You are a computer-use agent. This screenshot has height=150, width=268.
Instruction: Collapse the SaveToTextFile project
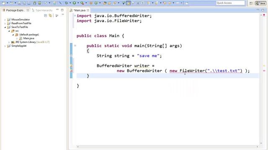(x=5, y=27)
